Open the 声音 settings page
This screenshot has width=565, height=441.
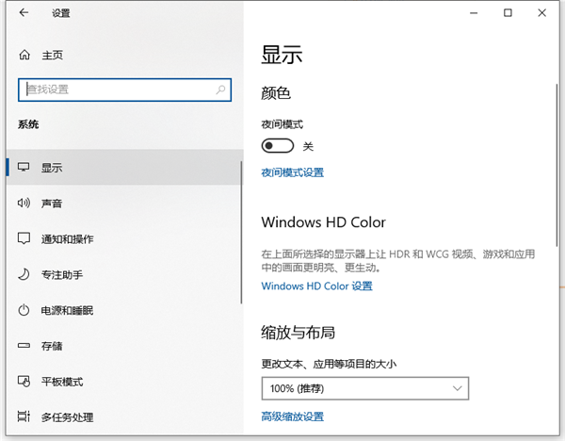52,203
